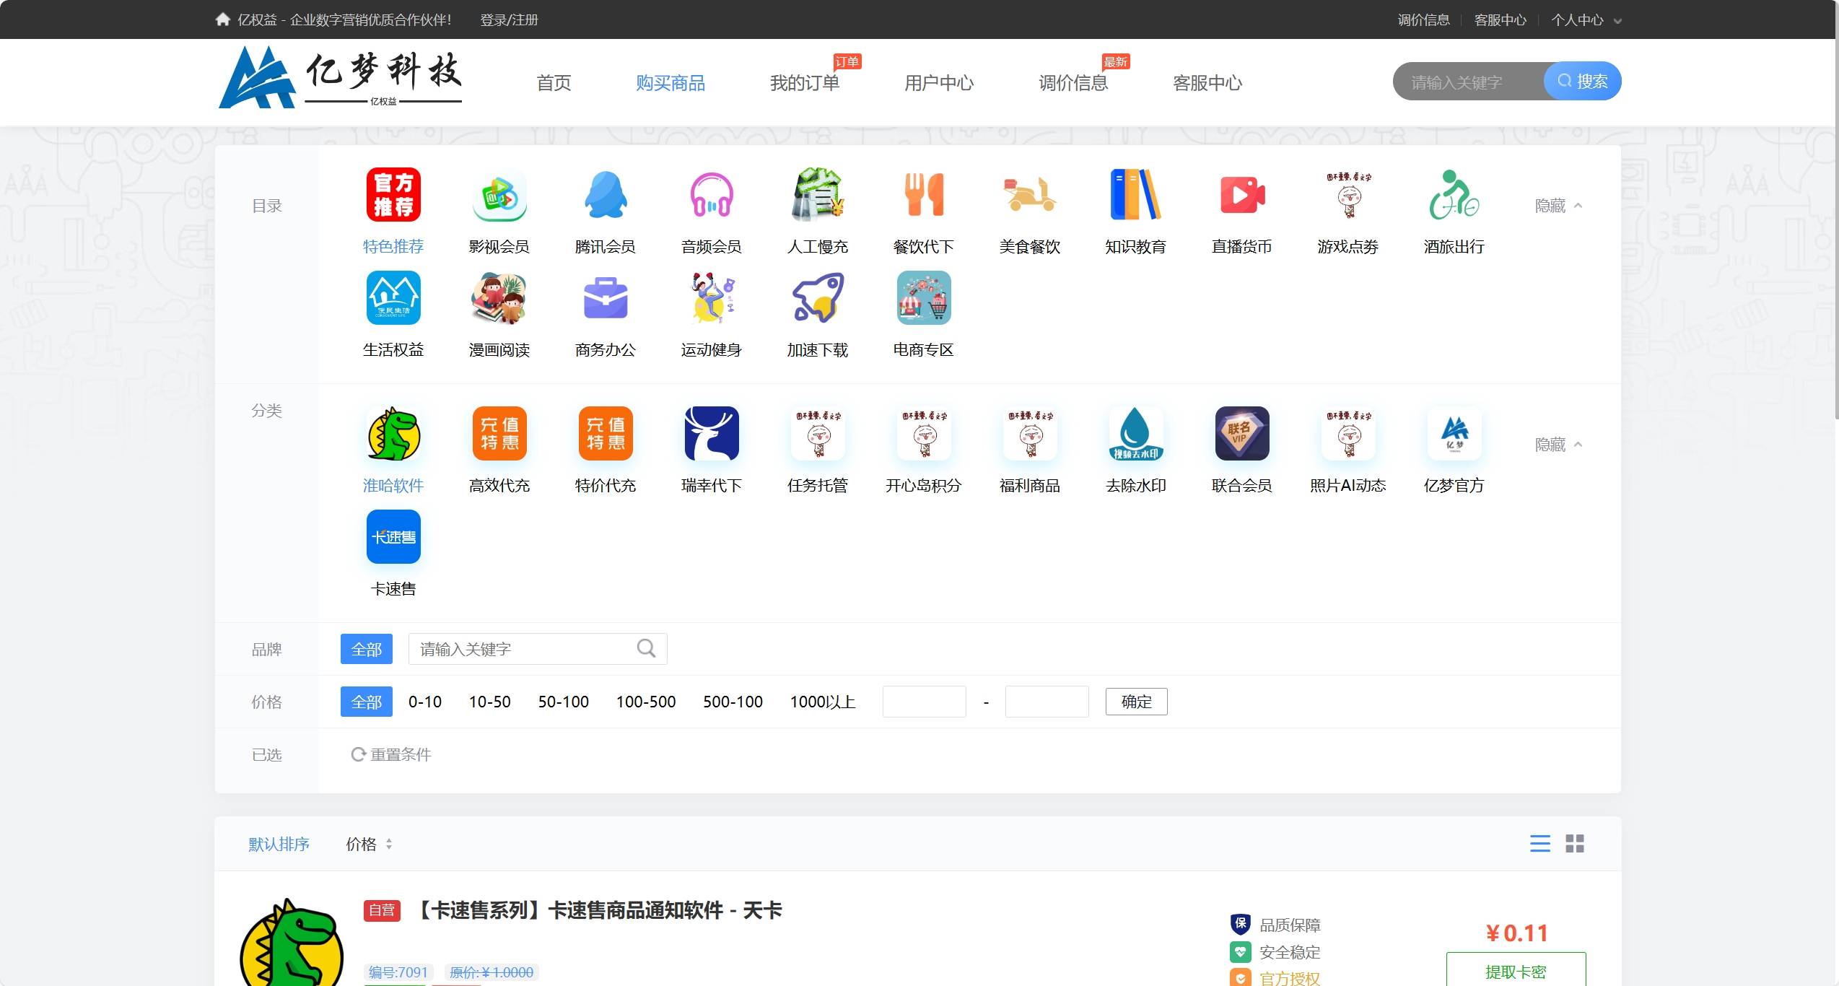1839x986 pixels.
Task: Open the 音频会员 headphone icon
Action: (711, 195)
